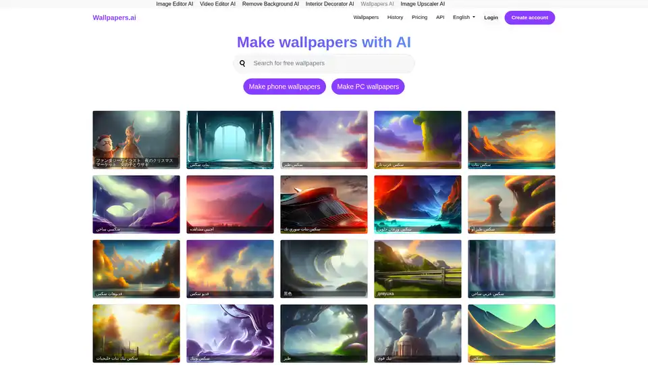Click the search magnifier icon
Screen dimensions: 648x365
[242, 64]
